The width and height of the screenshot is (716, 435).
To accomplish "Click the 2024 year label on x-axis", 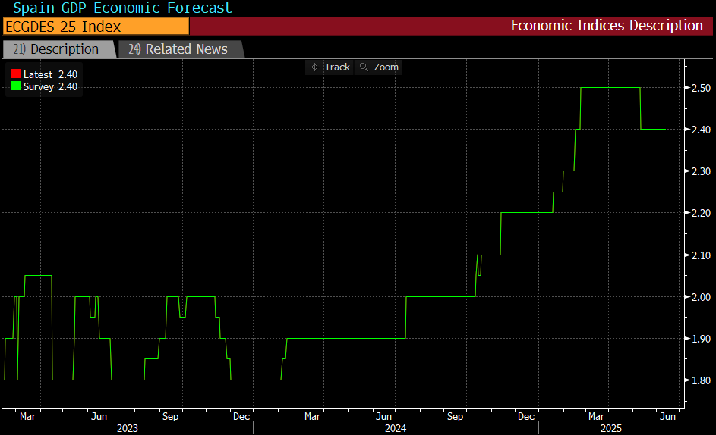I will point(395,428).
